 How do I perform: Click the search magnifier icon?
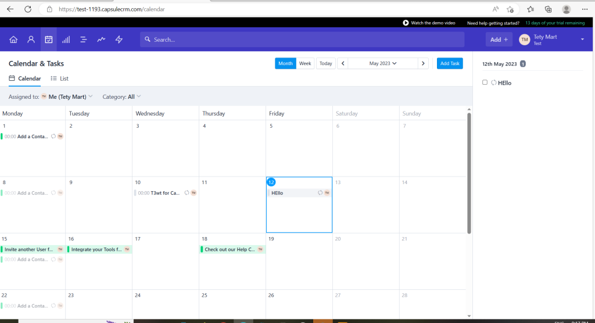(148, 39)
